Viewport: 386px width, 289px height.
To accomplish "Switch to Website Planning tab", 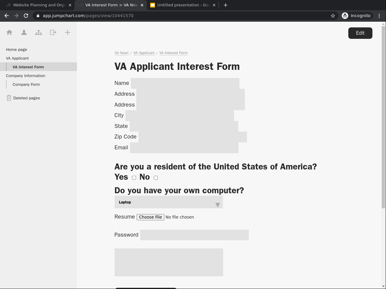I will pyautogui.click(x=39, y=5).
